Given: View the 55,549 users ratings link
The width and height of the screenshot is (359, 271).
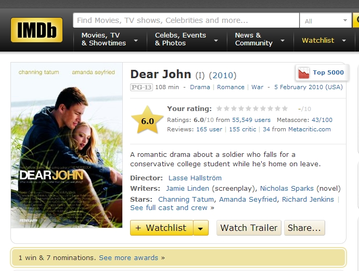Looking at the screenshot, I should (x=251, y=120).
